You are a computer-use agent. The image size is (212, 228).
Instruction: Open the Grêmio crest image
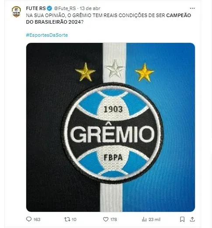[x=111, y=127]
